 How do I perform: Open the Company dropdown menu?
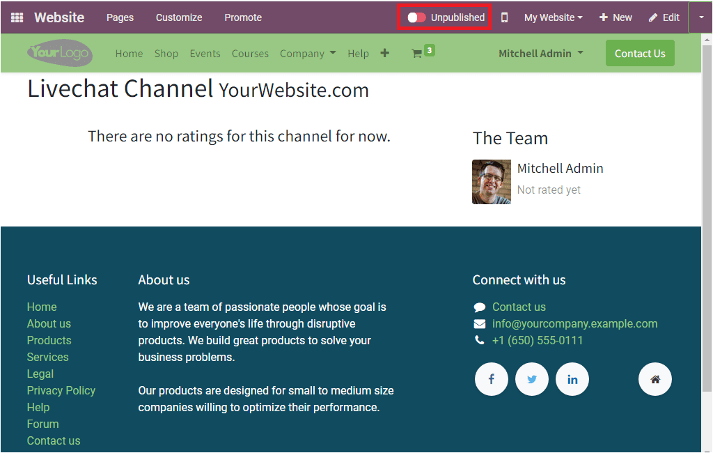308,54
